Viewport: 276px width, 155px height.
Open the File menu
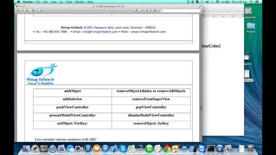(38, 2)
